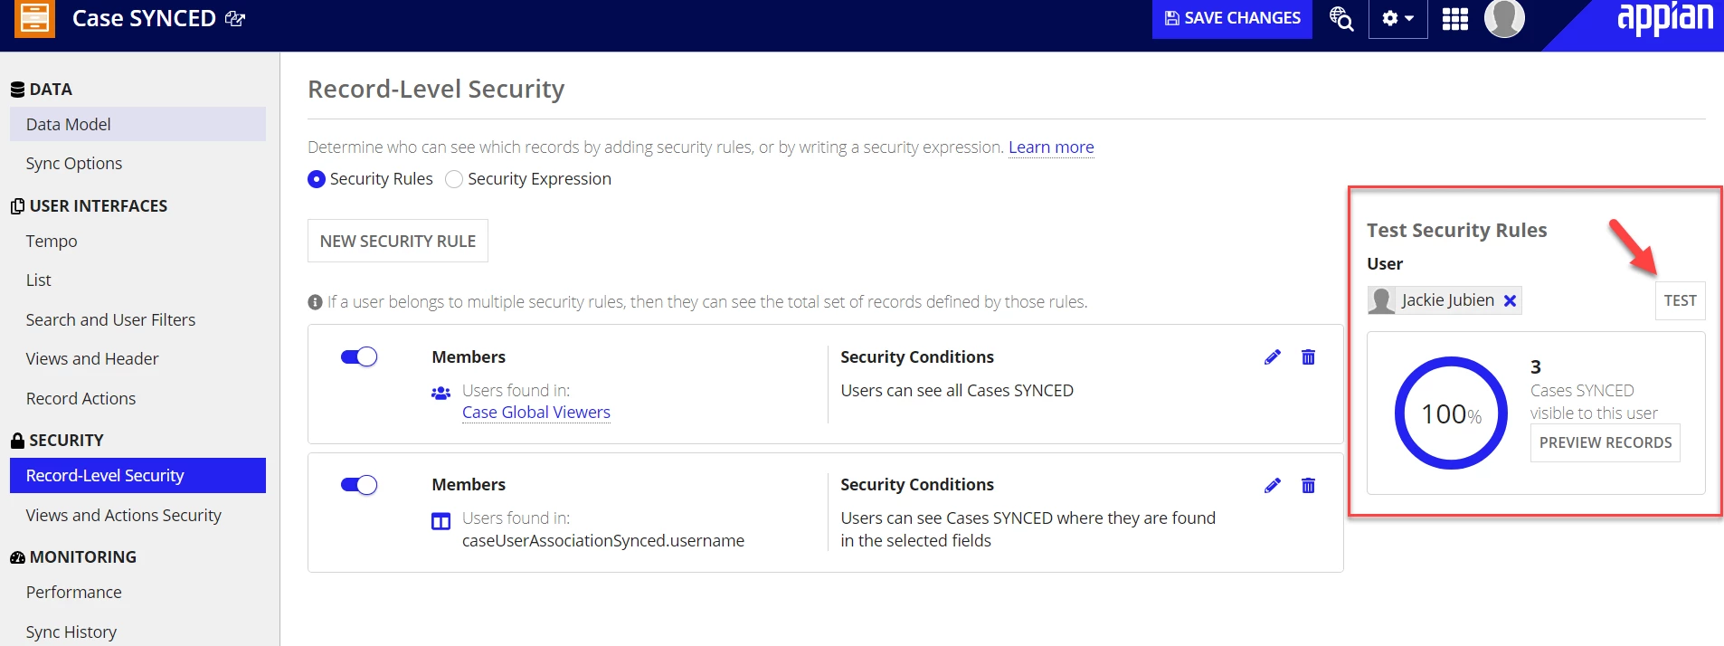Open the settings gear dropdown
Image resolution: width=1724 pixels, height=646 pixels.
[1397, 18]
